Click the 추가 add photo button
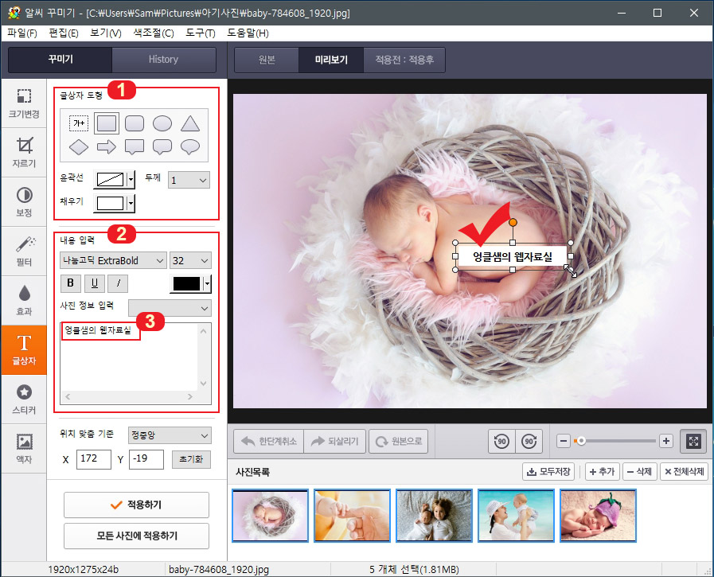The width and height of the screenshot is (714, 577). click(x=602, y=471)
